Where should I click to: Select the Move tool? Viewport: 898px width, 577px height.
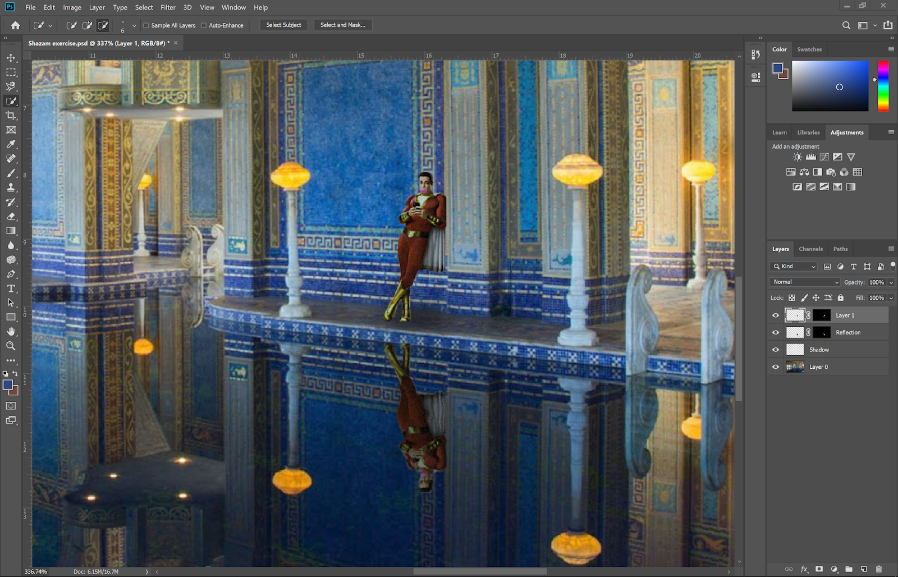(11, 58)
